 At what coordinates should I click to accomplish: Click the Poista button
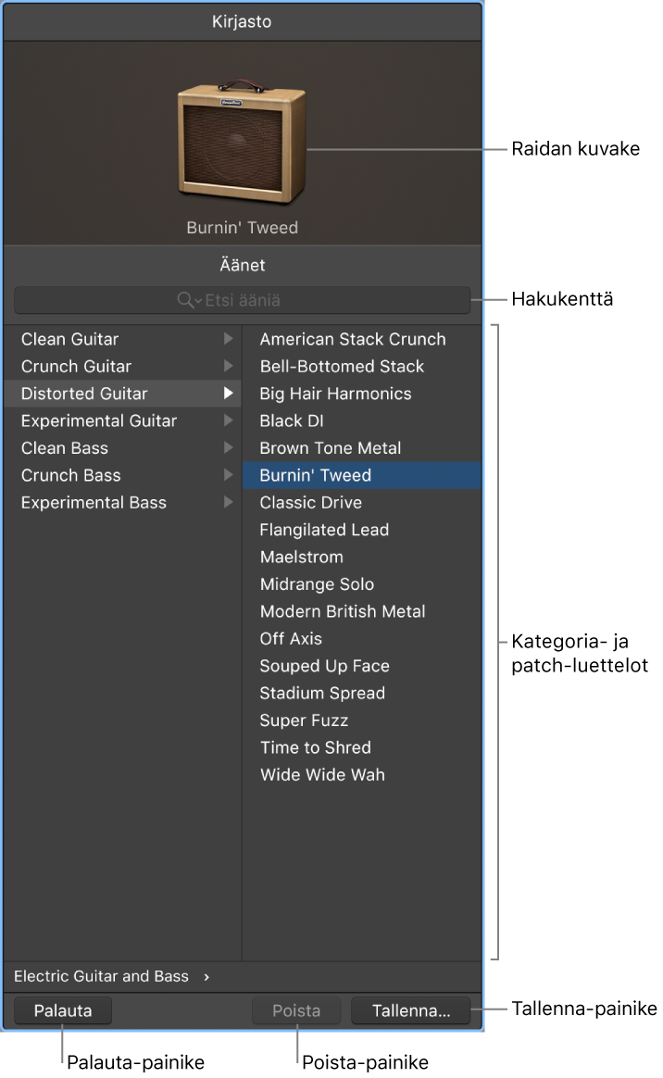(296, 1011)
